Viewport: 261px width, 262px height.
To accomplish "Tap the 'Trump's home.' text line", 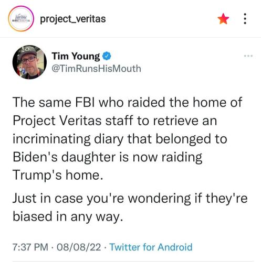I will click(x=58, y=175).
